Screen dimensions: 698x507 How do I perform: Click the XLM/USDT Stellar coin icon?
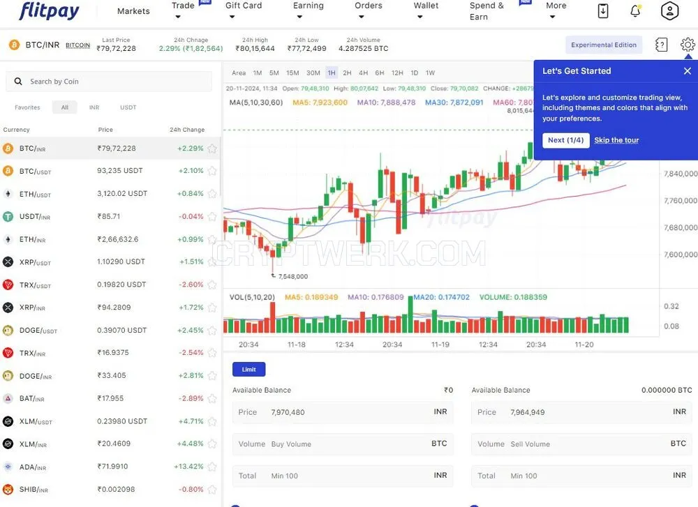click(8, 421)
